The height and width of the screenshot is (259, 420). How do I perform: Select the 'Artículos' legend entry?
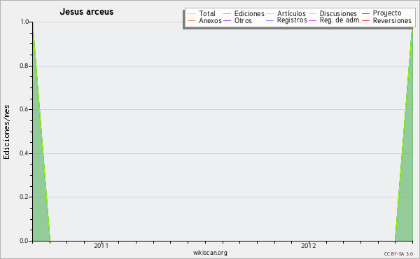(x=291, y=13)
